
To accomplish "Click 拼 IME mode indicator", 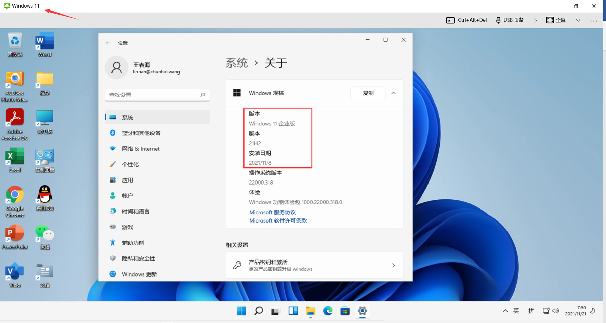I will click(531, 311).
